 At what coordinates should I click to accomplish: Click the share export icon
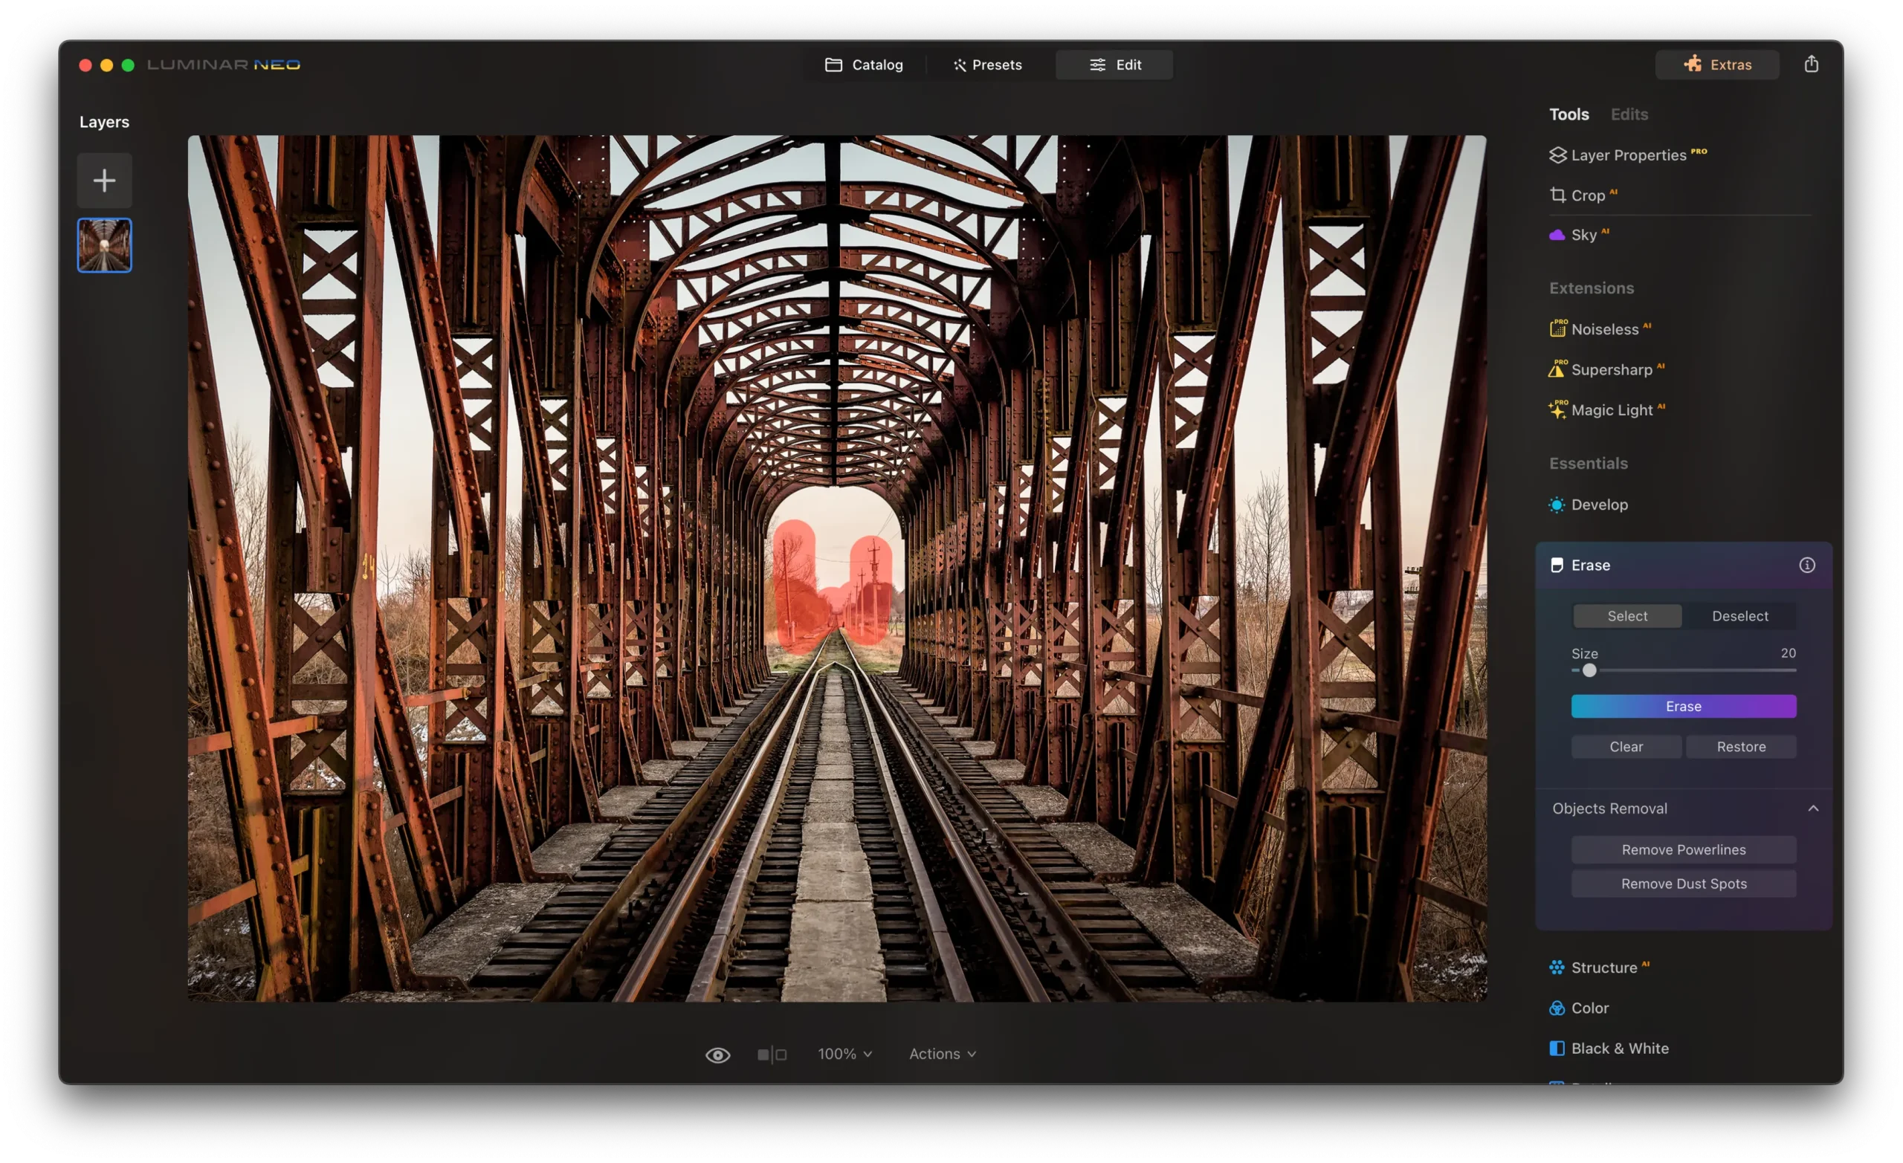click(1810, 64)
